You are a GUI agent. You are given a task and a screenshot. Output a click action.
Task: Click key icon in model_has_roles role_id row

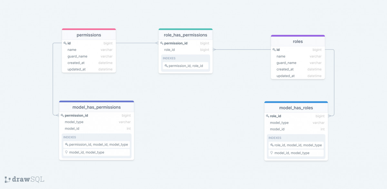[x=267, y=116]
